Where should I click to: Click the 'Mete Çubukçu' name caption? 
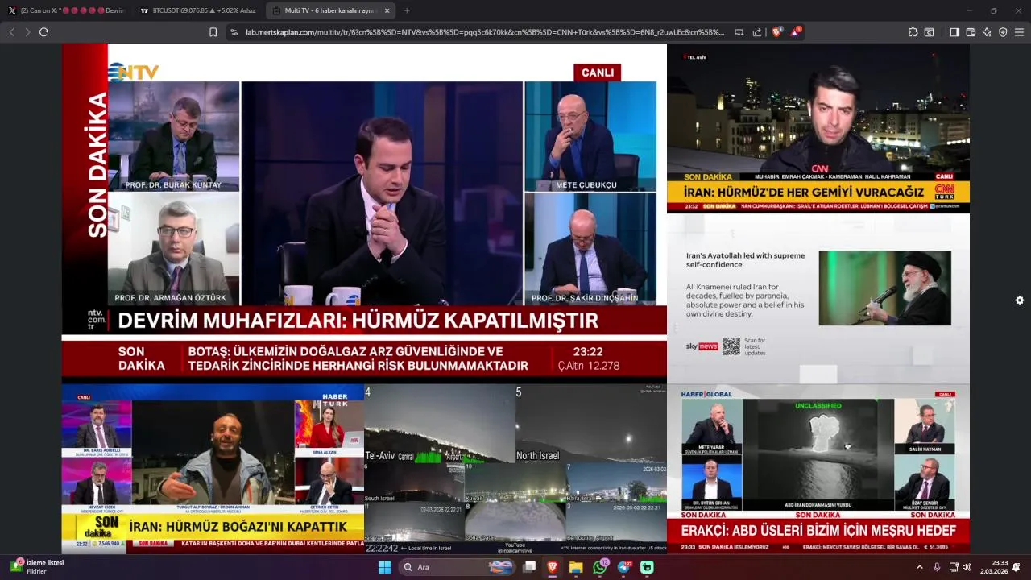coord(586,185)
